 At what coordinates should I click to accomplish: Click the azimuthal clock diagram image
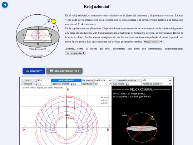tap(38, 36)
